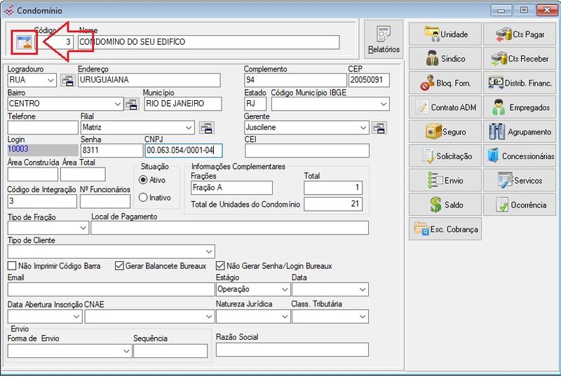Open the Cts Pagar button
The image size is (561, 377).
(519, 34)
